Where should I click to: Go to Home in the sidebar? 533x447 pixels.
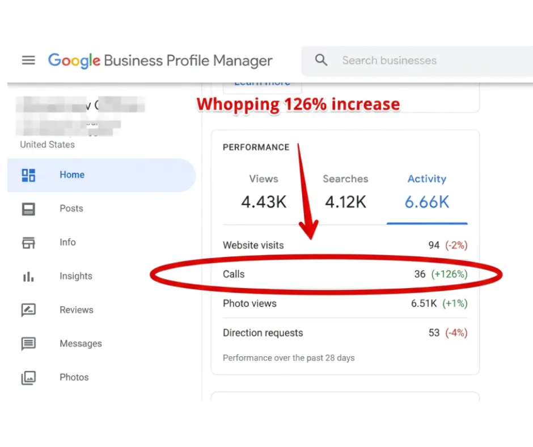point(101,175)
